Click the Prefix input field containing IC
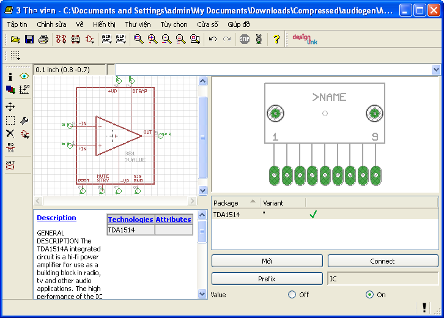444x318 pixels. pos(382,279)
